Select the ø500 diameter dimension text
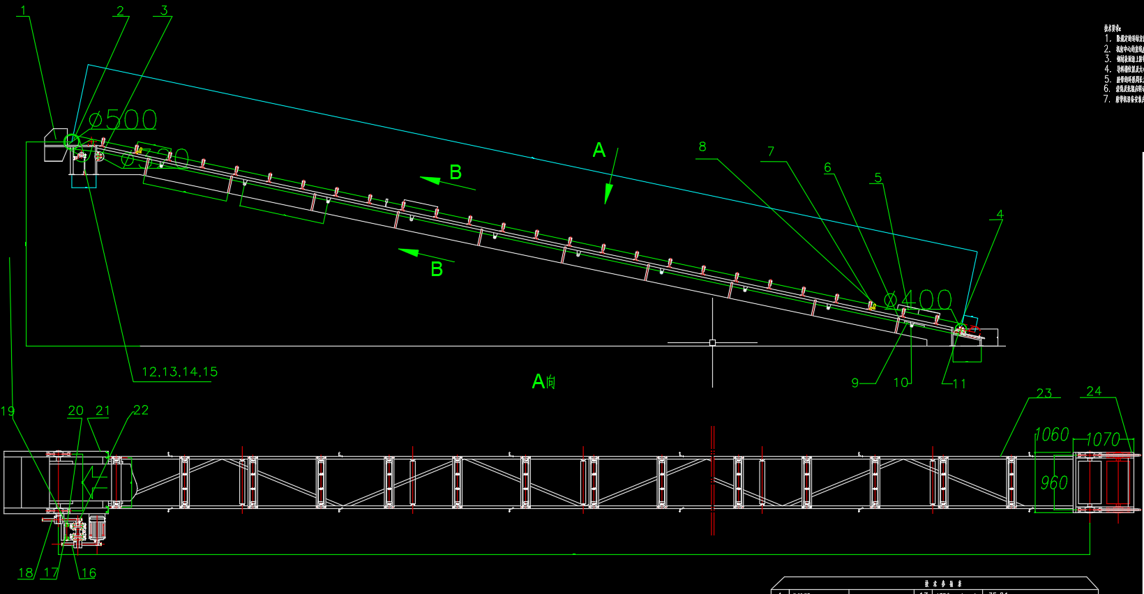Viewport: 1144px width, 594px height. coord(123,119)
